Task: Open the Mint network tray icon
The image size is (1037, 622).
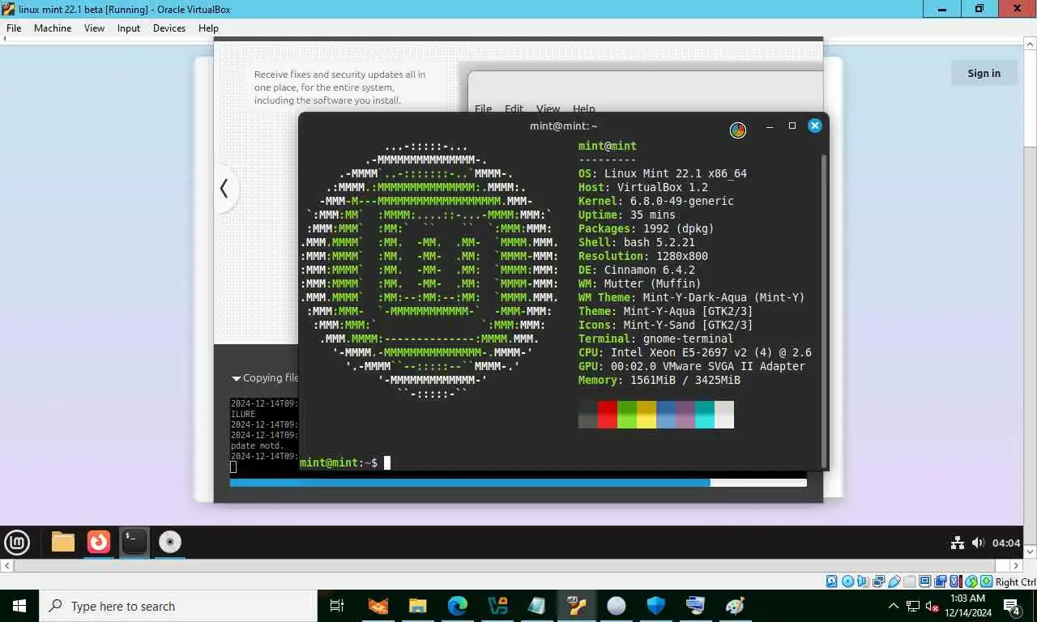Action: tap(958, 543)
